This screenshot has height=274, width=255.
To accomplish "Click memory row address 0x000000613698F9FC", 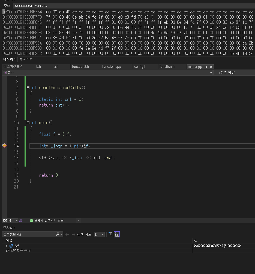I will click(22, 53).
